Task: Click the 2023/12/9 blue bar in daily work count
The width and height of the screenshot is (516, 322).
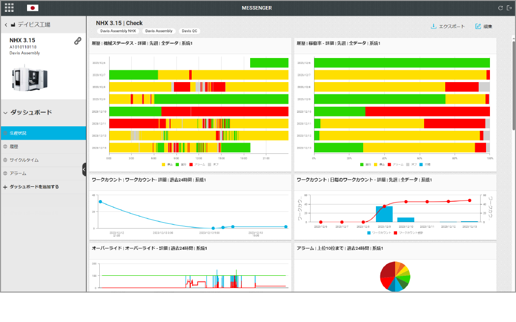Action: coord(384,214)
